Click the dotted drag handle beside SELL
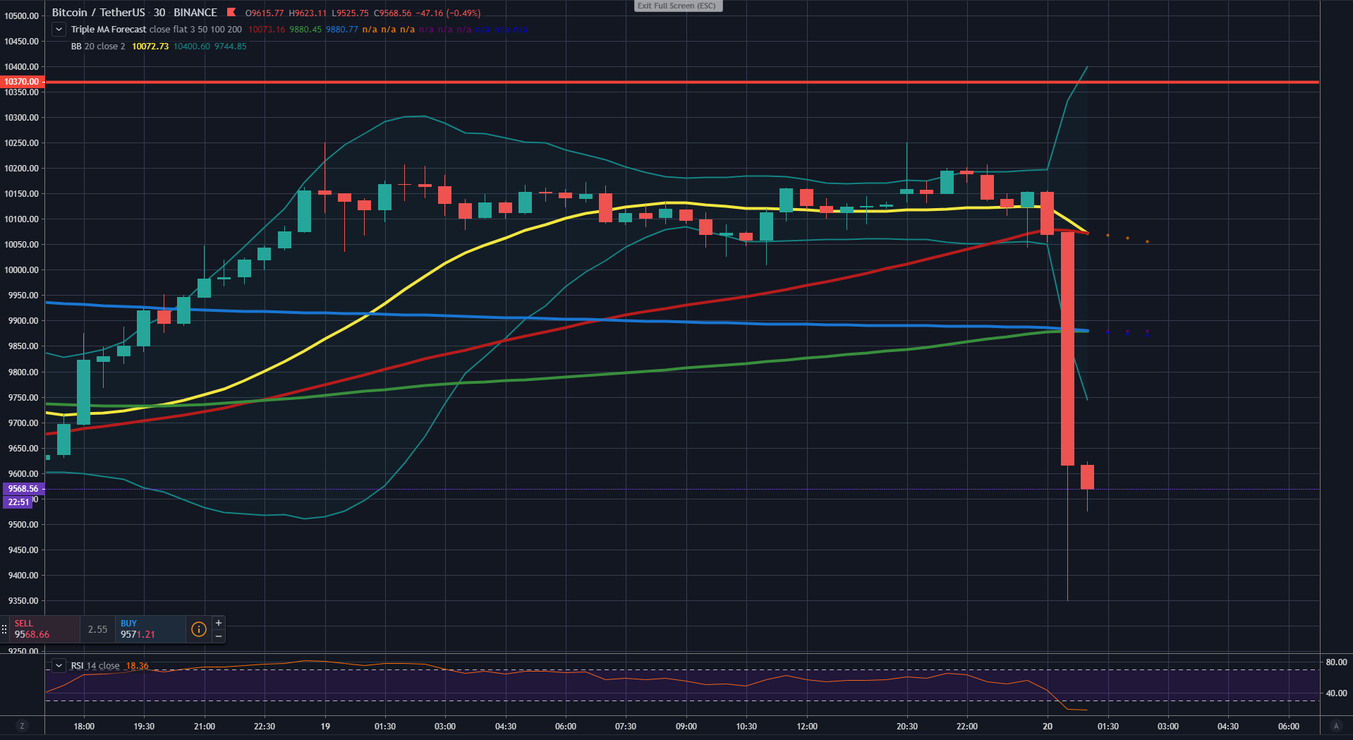This screenshot has width=1353, height=740. 4,629
